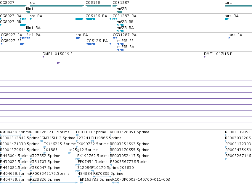
Task: Select the 205630 EST label
Action: (127, 168)
